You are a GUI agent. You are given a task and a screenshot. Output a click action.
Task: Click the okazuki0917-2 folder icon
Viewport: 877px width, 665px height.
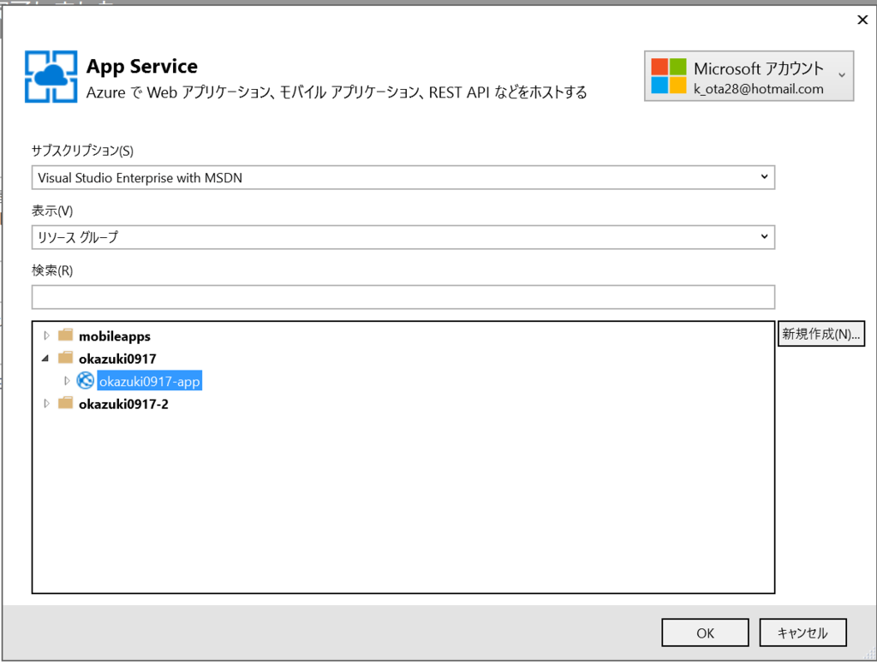point(65,403)
